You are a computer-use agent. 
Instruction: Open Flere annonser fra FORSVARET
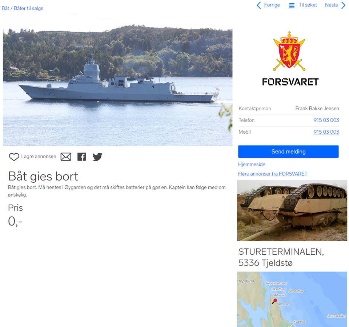tap(273, 174)
